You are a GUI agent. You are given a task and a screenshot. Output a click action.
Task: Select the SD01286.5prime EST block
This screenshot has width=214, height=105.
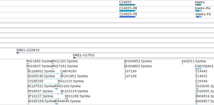point(66,99)
